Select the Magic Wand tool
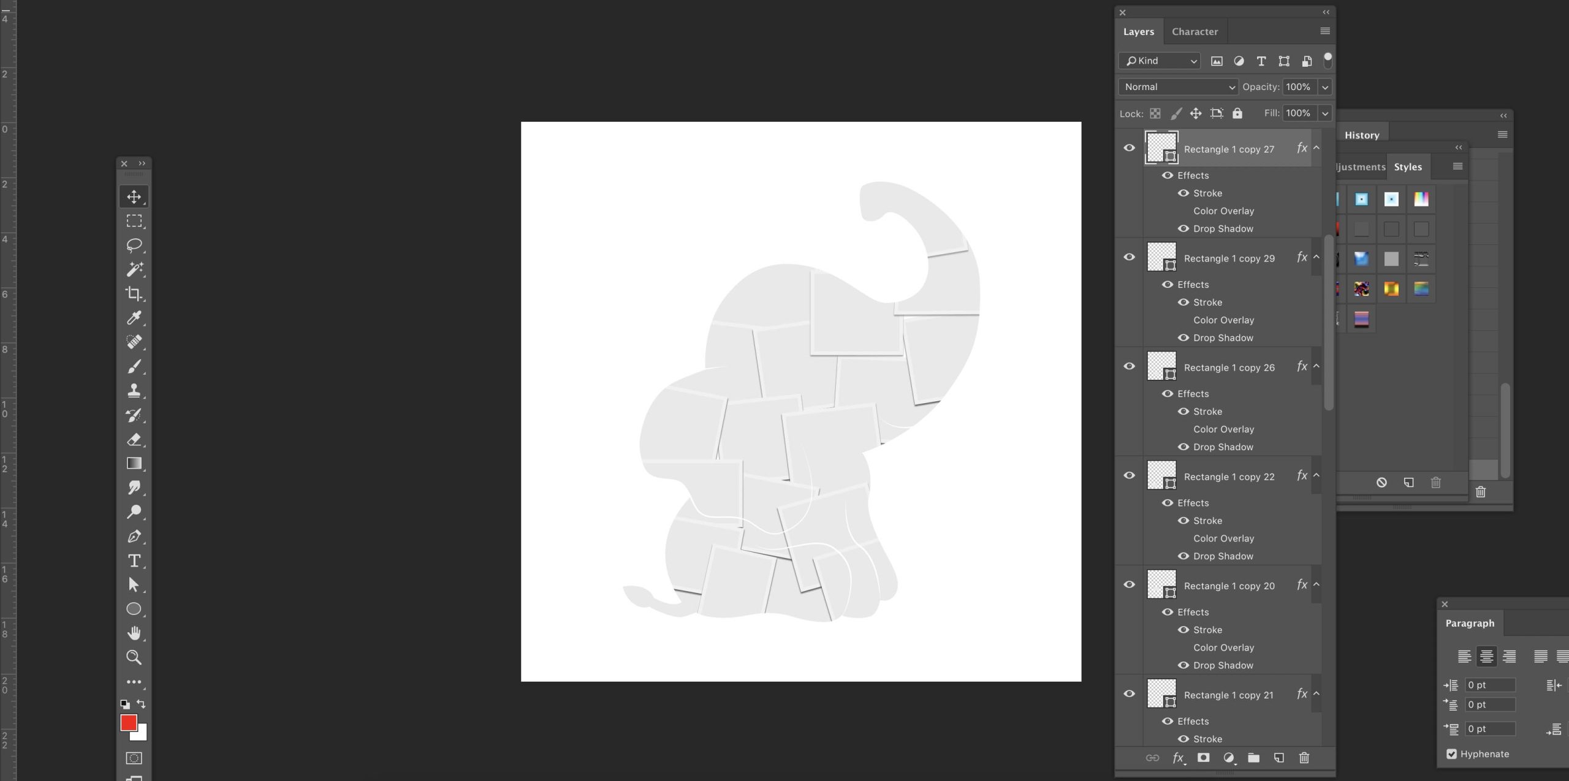The width and height of the screenshot is (1569, 781). coord(134,270)
